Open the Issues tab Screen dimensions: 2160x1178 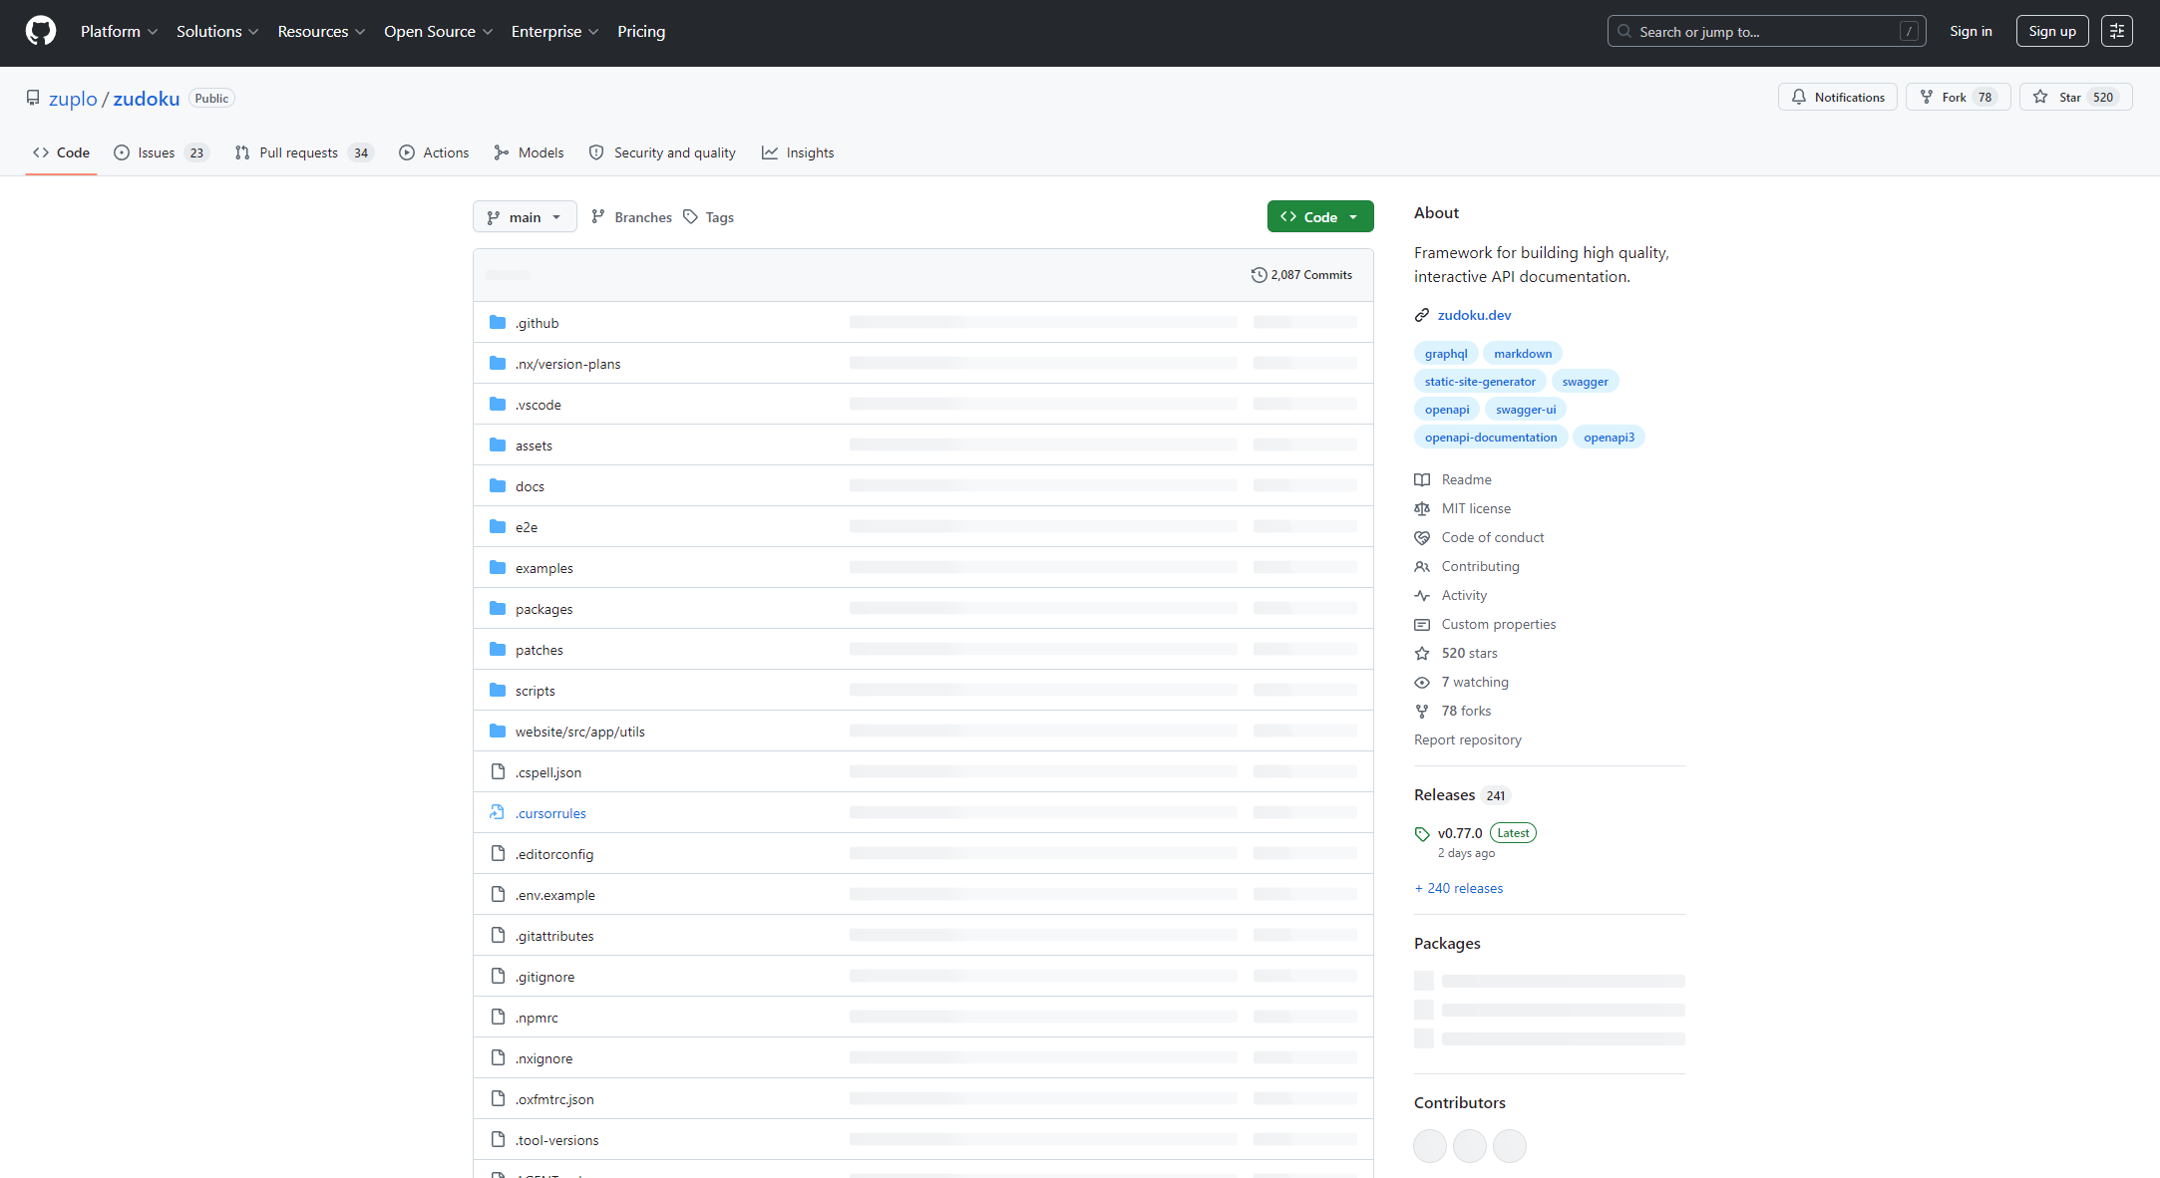(x=161, y=152)
